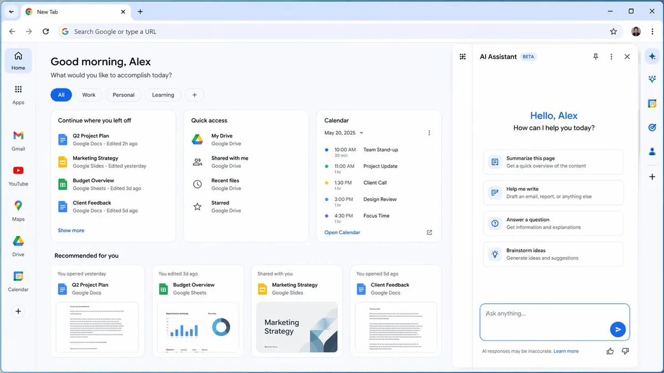Open AI Assistant more options menu
Viewport: 664px width, 373px height.
611,56
